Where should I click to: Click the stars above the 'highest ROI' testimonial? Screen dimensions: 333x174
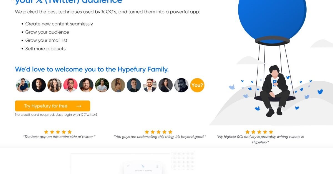[x=259, y=132]
